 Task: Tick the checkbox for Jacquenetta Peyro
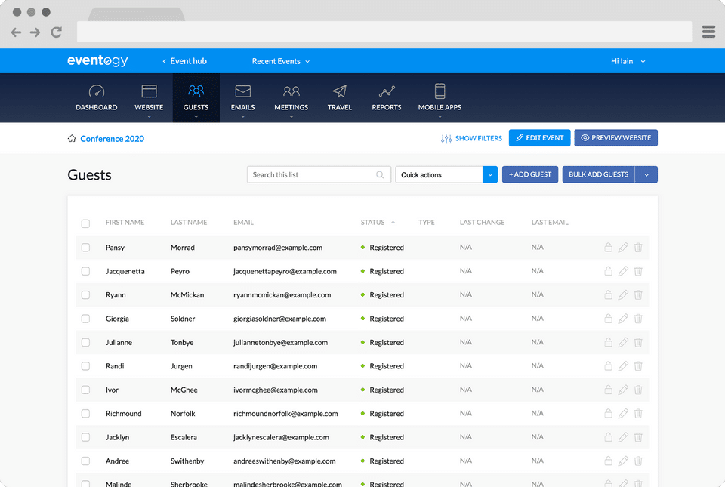85,271
